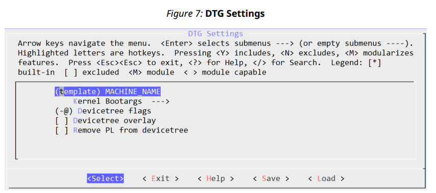Select the (template) MACHINE_NAME entry
This screenshot has width=436, height=193.
[x=108, y=91]
